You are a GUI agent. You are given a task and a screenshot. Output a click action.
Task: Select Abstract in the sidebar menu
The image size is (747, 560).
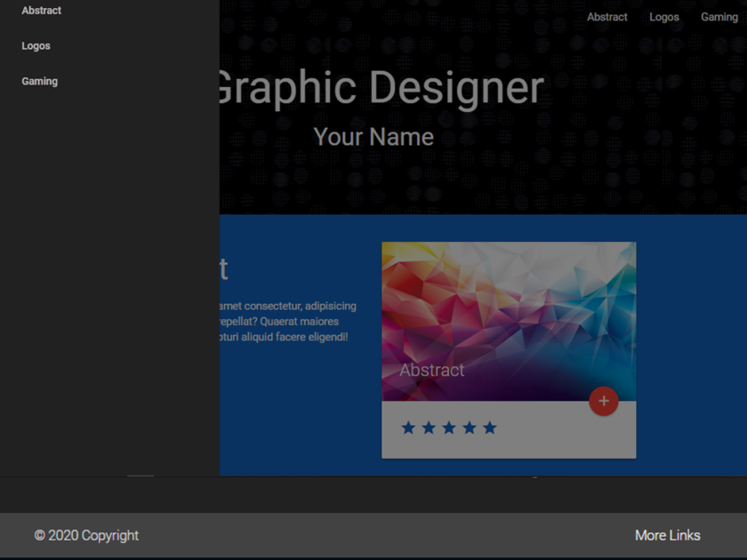pos(41,10)
